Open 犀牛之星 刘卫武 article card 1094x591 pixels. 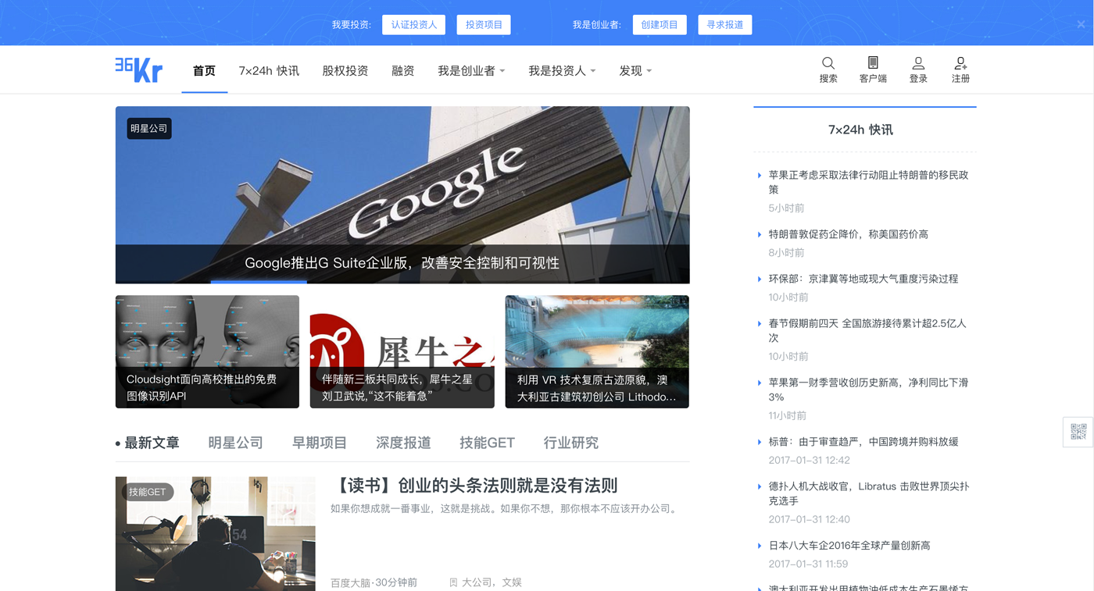pos(402,351)
